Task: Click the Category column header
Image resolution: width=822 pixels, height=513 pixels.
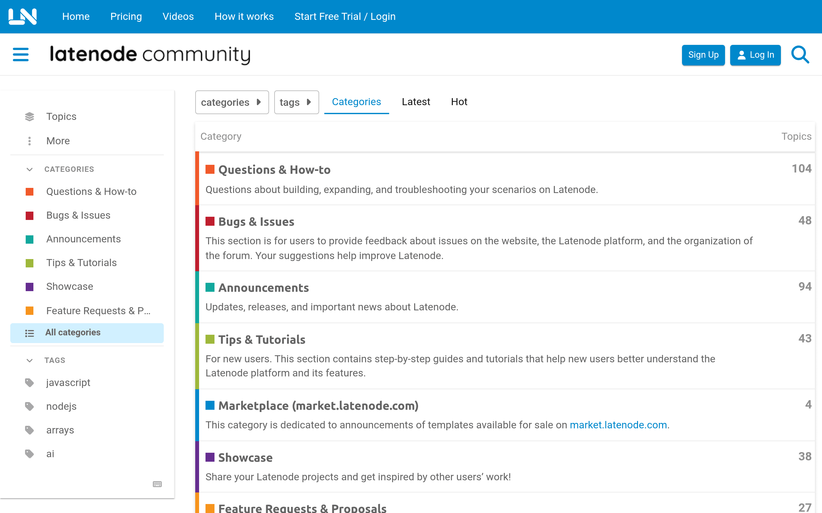Action: 221,136
